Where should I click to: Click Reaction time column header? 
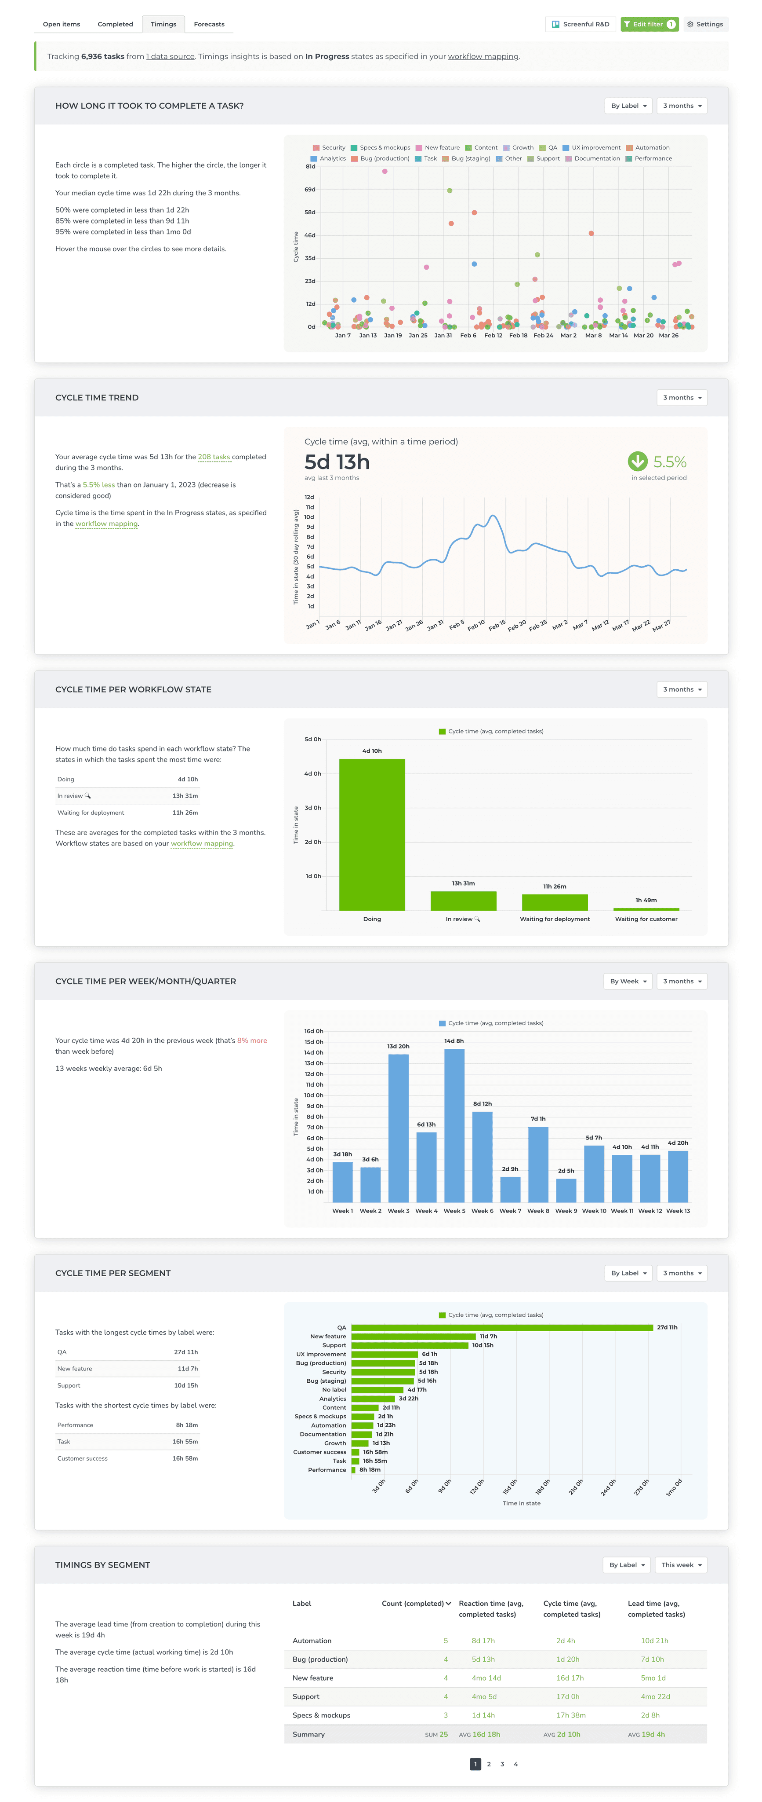(x=491, y=1609)
